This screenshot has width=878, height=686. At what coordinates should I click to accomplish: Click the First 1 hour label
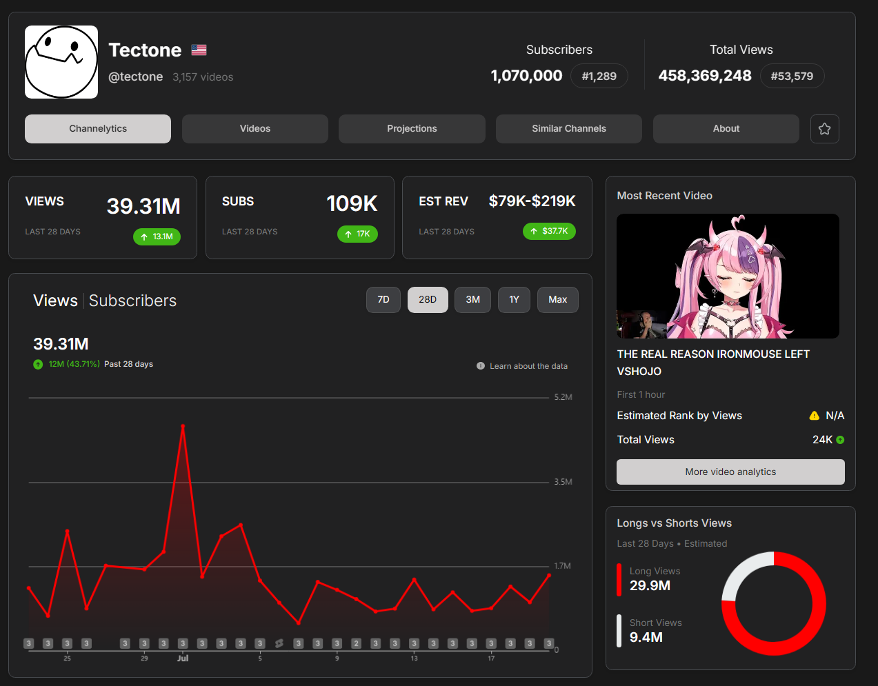click(x=641, y=395)
